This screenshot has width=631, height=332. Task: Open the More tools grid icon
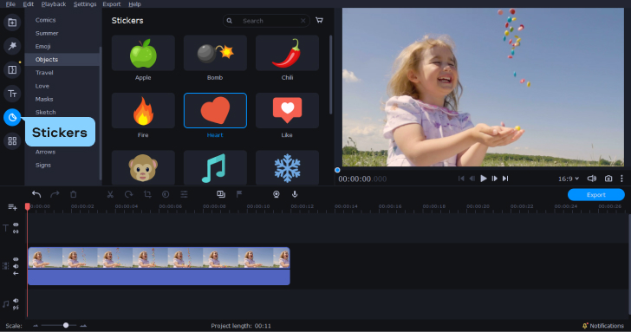[12, 141]
